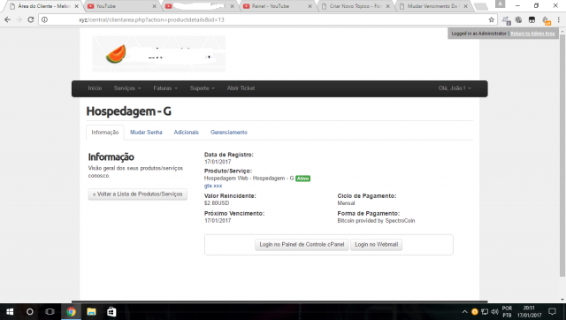Expand the Faturas dropdown menu

(x=165, y=88)
